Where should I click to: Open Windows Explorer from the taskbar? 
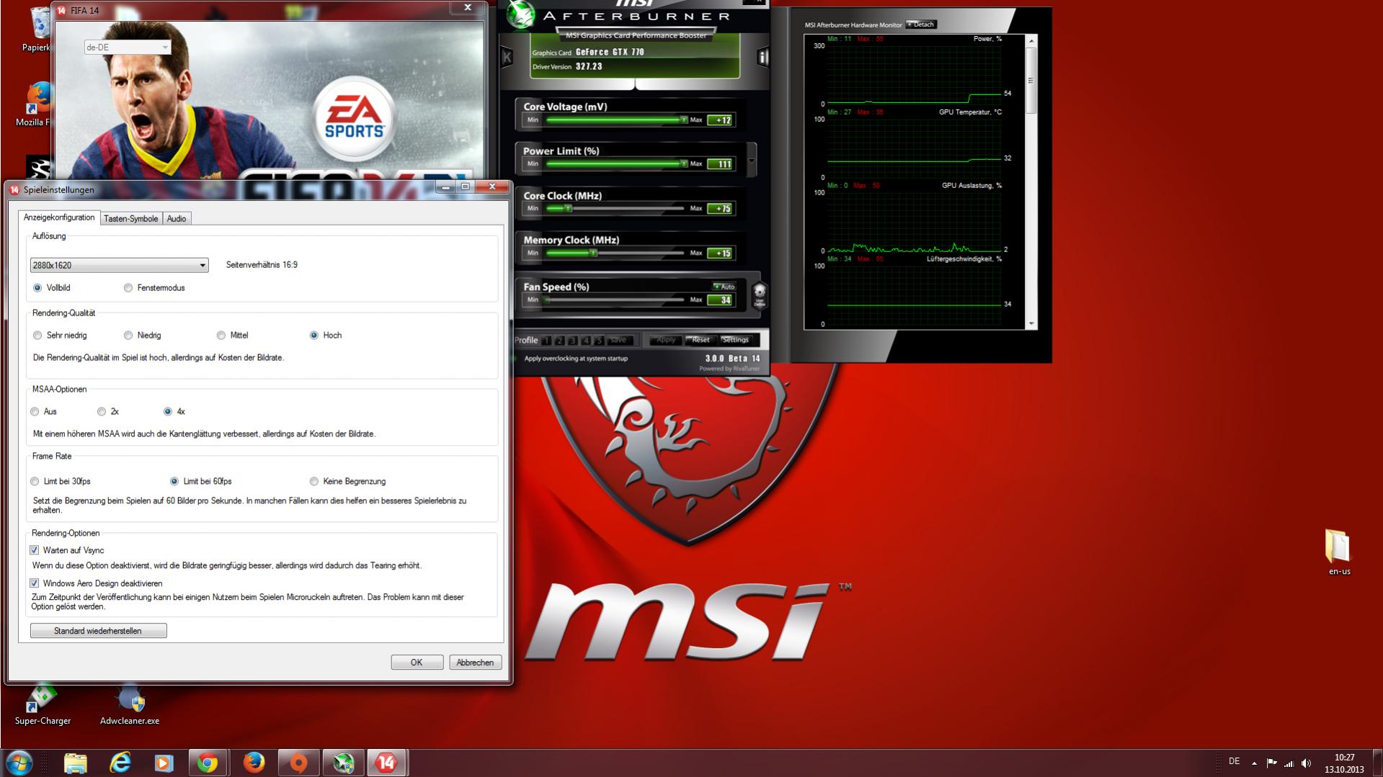(76, 763)
